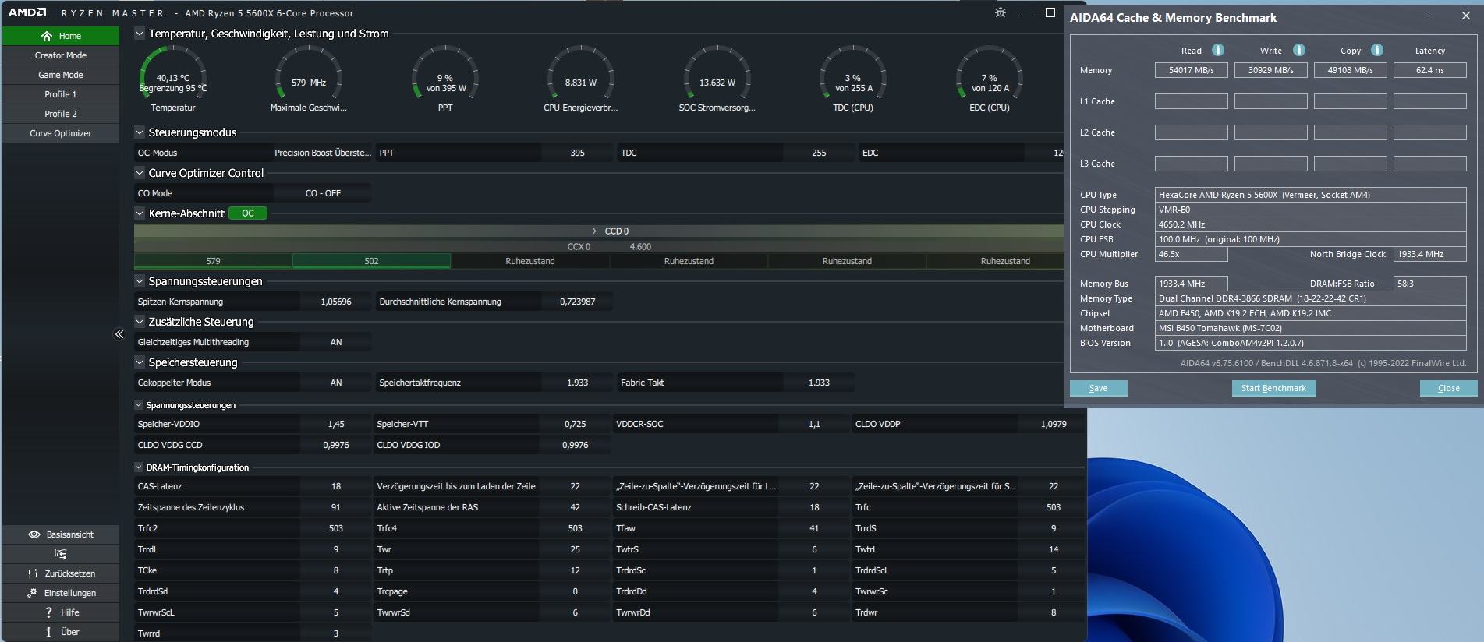Switch to Creator Mode
Screen dimensions: 1484x642
pos(60,55)
